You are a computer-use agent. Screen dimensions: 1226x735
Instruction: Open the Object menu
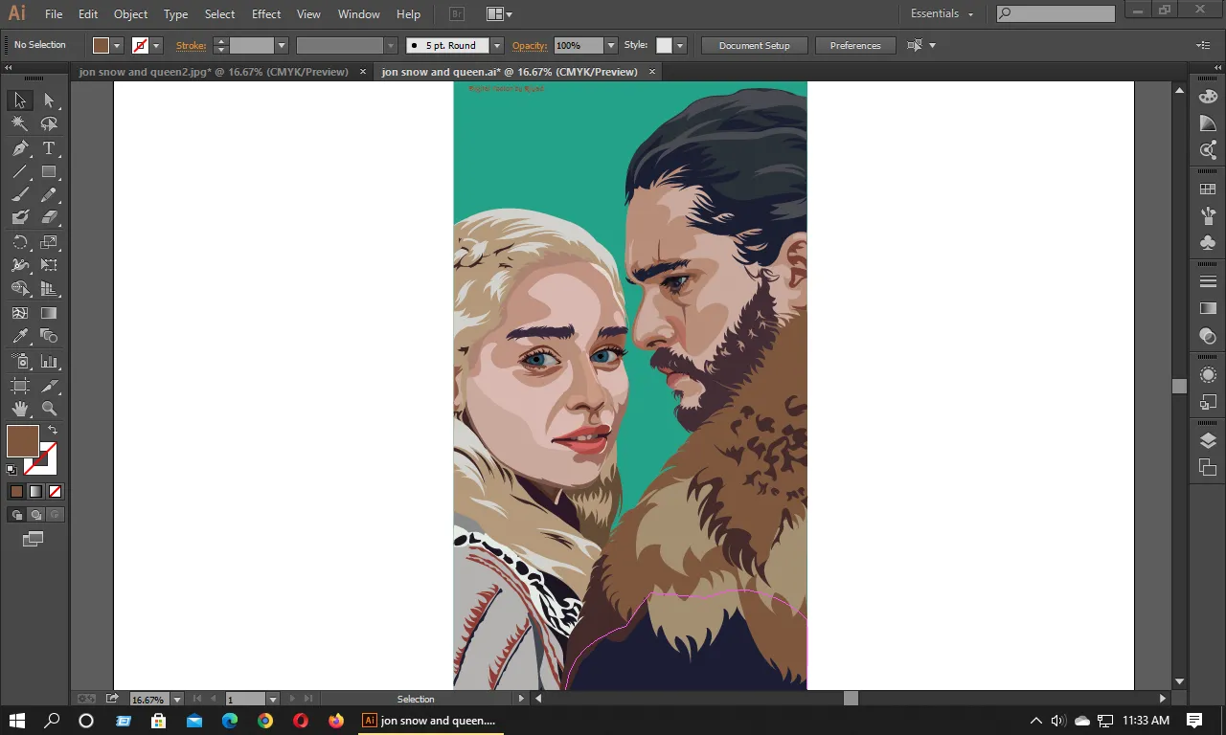pos(130,14)
